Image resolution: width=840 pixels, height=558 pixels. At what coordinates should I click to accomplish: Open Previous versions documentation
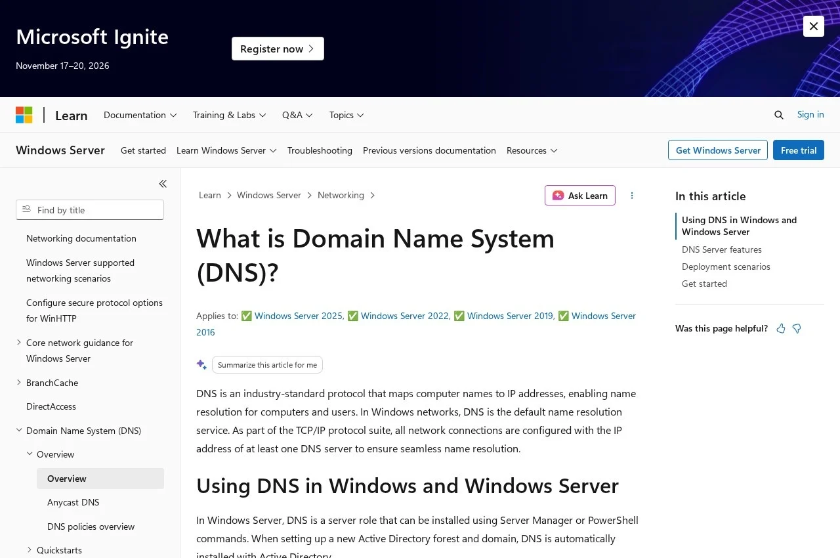pos(429,150)
